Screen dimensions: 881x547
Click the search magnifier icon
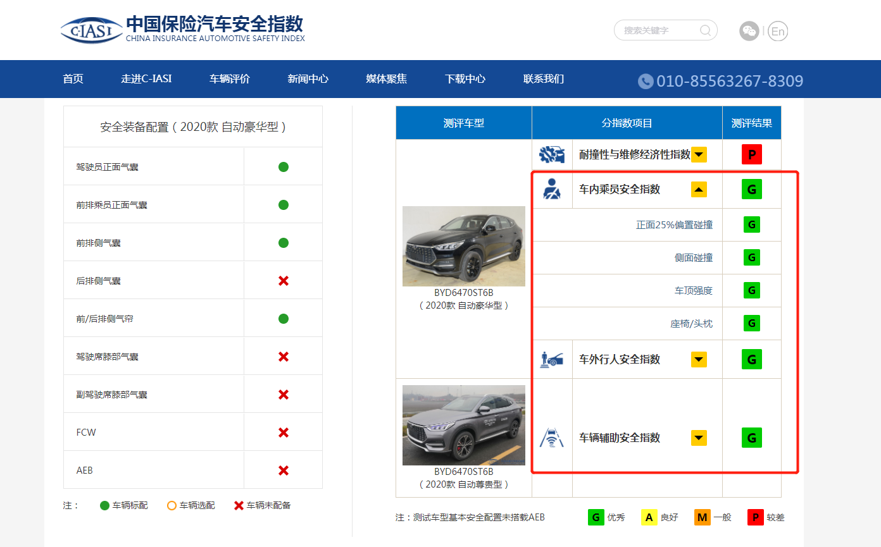coord(705,30)
